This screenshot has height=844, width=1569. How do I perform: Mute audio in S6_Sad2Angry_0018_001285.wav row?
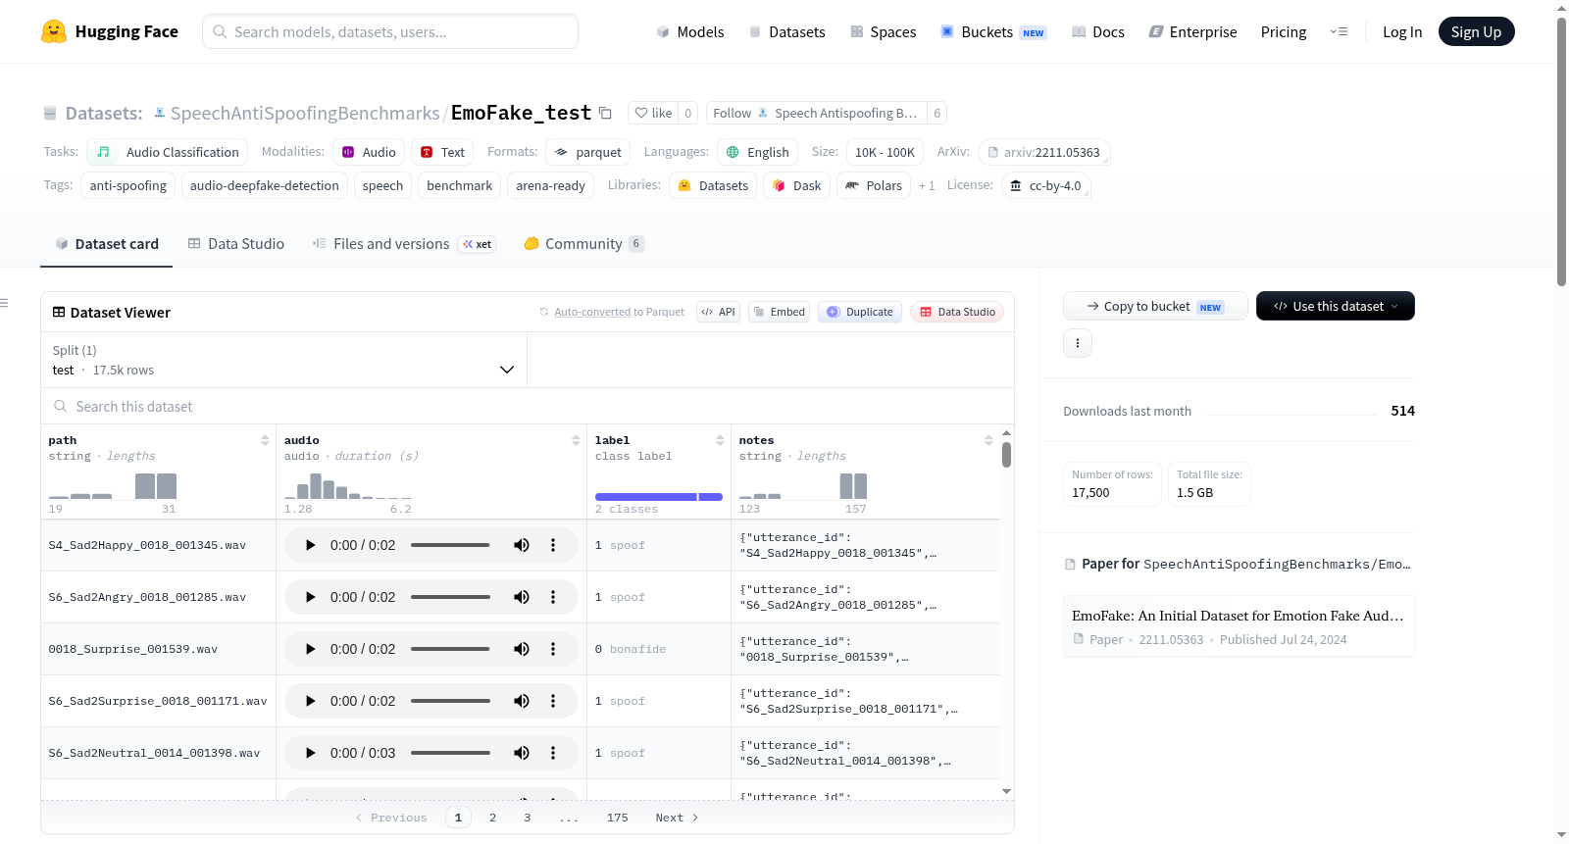522,597
